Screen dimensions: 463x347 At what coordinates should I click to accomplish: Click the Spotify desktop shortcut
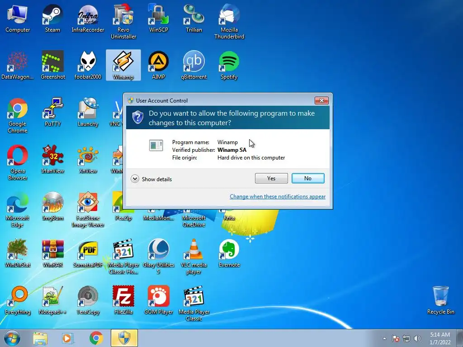pyautogui.click(x=229, y=66)
